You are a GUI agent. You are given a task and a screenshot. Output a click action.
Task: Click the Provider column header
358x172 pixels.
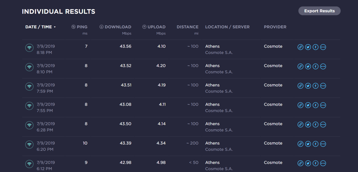[275, 27]
